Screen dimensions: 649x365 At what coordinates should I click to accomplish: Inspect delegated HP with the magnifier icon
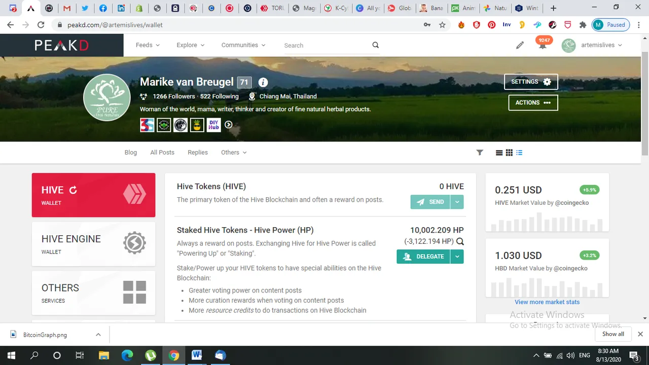tap(460, 241)
